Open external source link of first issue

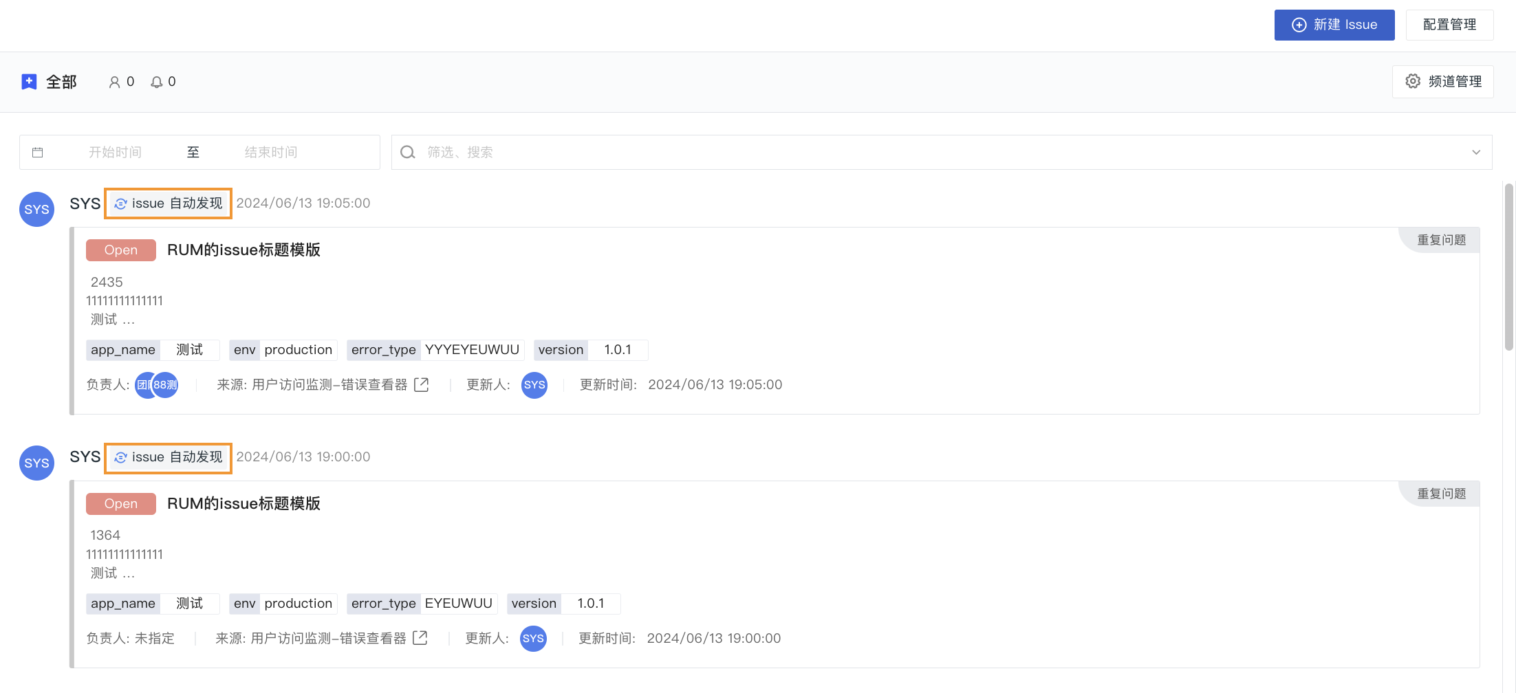(x=422, y=385)
